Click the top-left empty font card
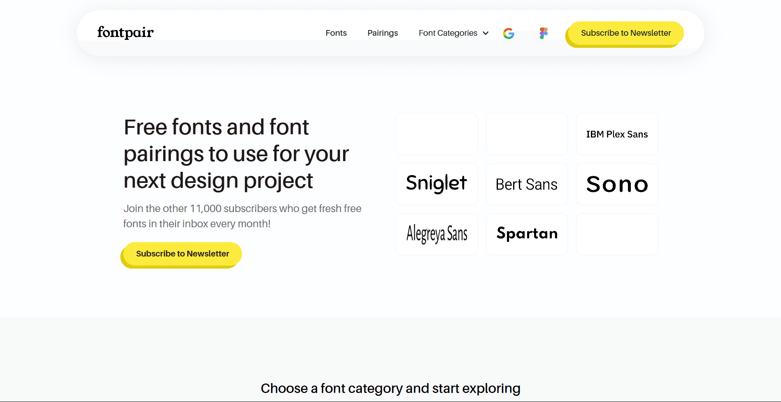This screenshot has width=781, height=402. pyautogui.click(x=437, y=134)
